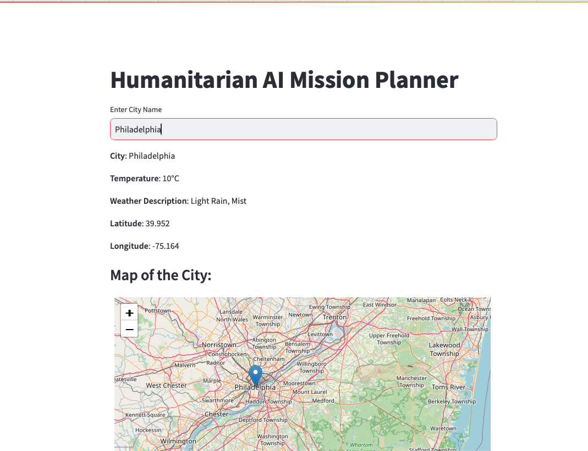Click the Map of the City heading
588x451 pixels.
coord(161,275)
